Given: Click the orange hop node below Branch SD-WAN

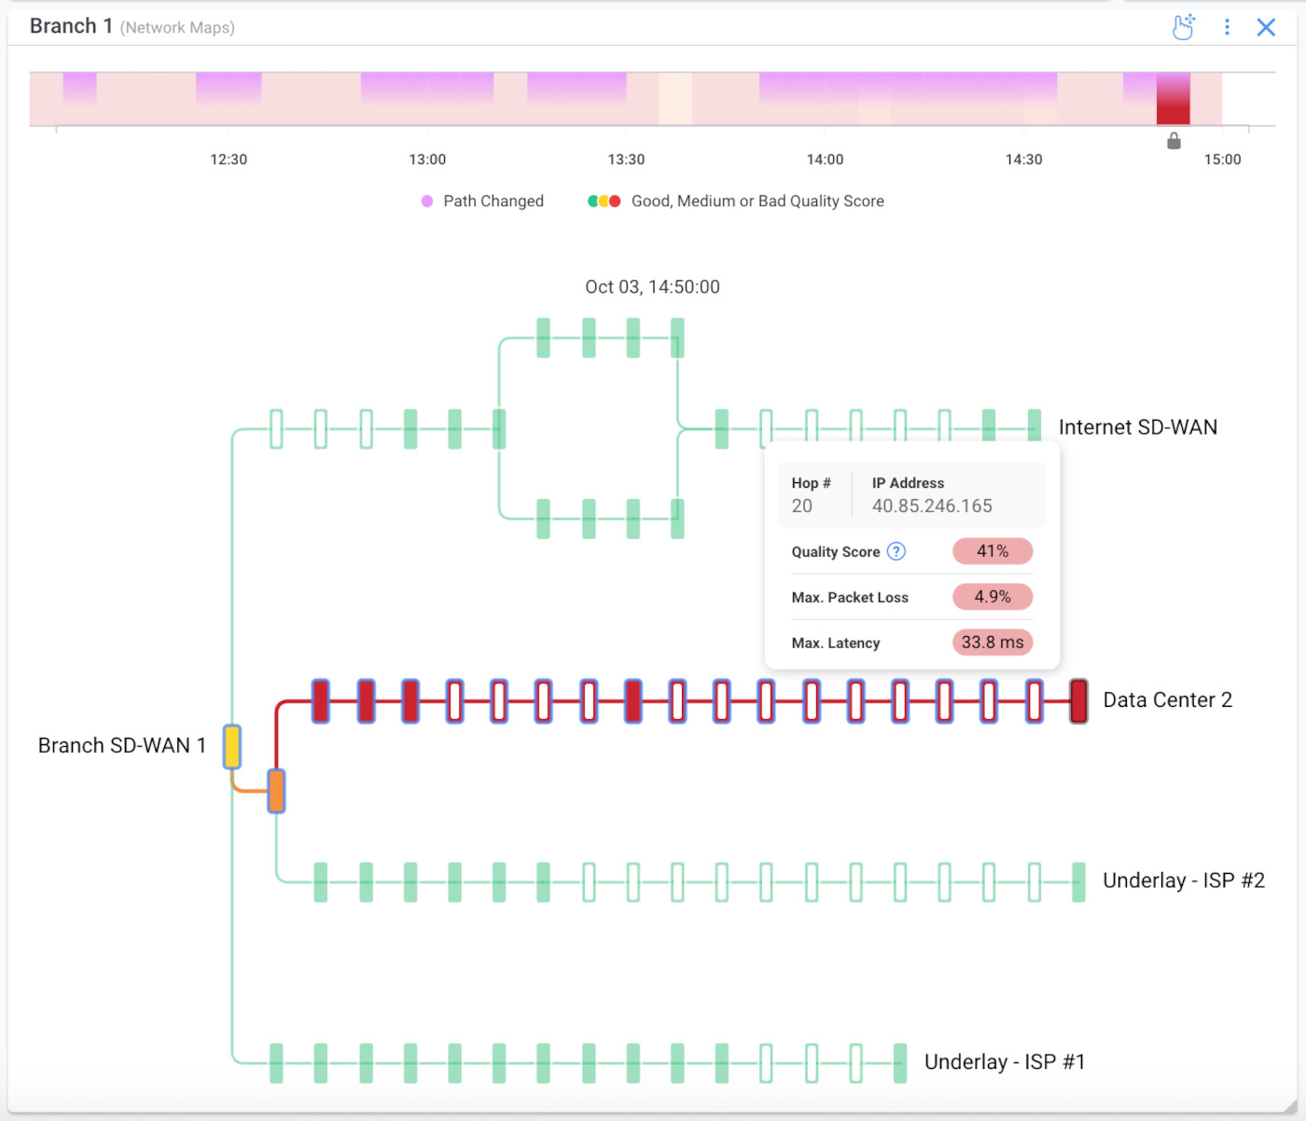Looking at the screenshot, I should (x=276, y=791).
